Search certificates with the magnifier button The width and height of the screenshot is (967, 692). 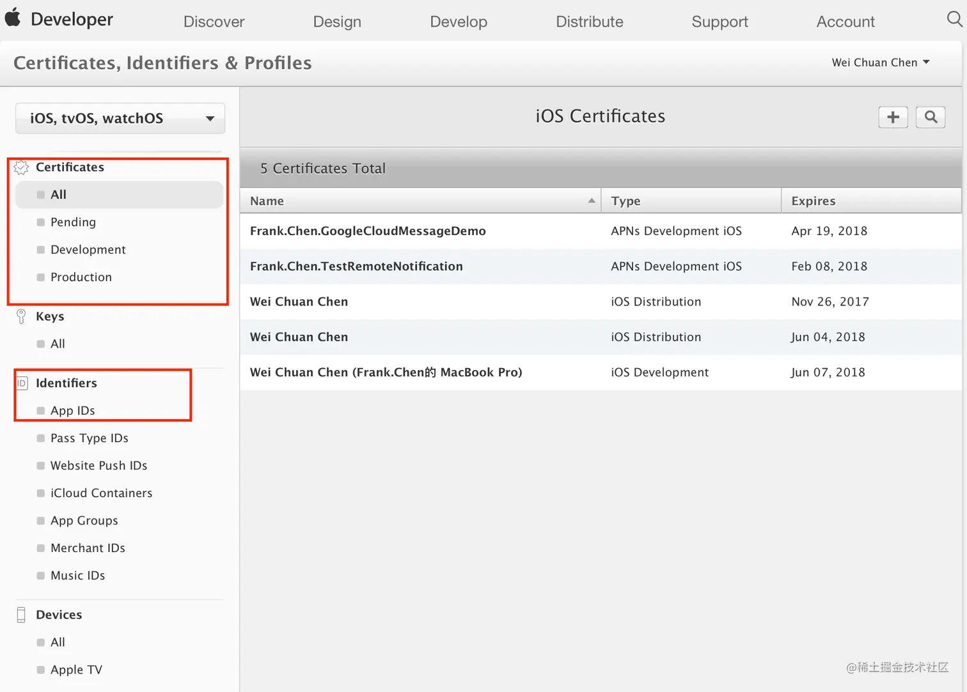click(931, 117)
